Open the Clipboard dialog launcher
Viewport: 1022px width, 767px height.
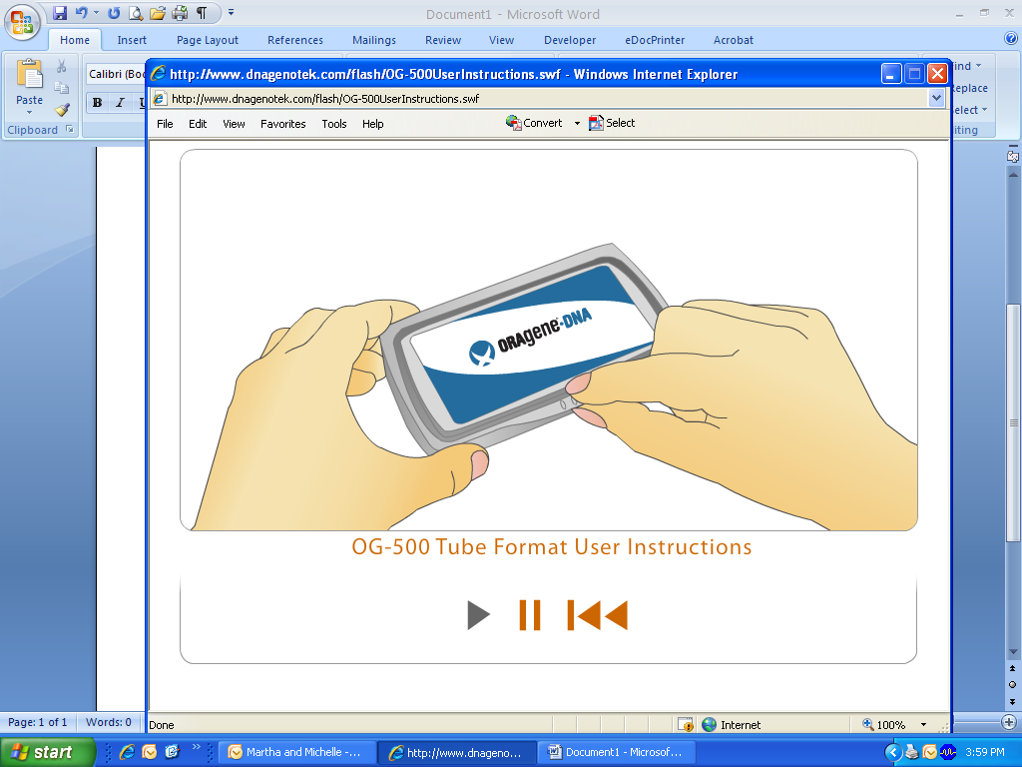coord(70,129)
